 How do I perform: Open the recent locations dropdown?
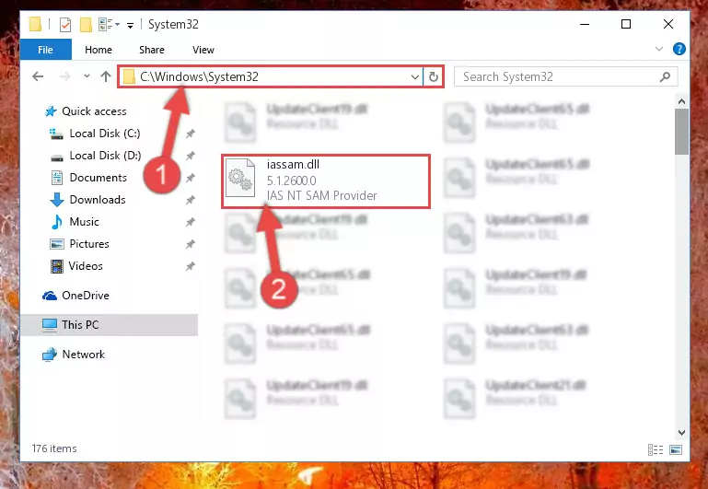(87, 76)
